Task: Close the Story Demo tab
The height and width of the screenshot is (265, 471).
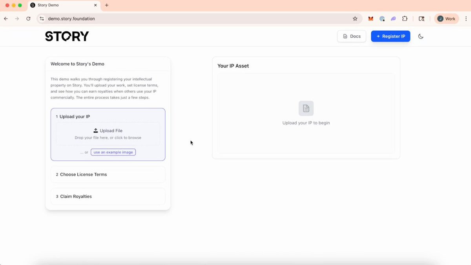Action: coord(95,5)
